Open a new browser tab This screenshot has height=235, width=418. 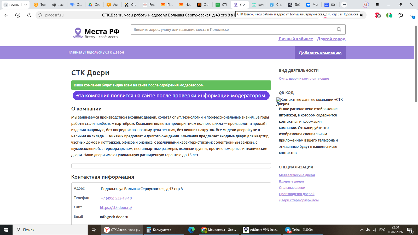344,4
